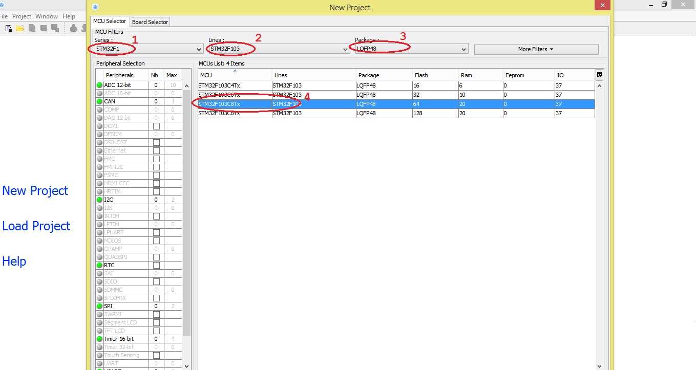Sort MCU list by IO column header

(x=575, y=75)
